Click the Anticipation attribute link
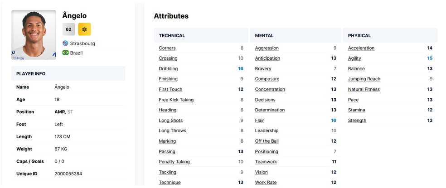This screenshot has width=446, height=188. [x=267, y=58]
